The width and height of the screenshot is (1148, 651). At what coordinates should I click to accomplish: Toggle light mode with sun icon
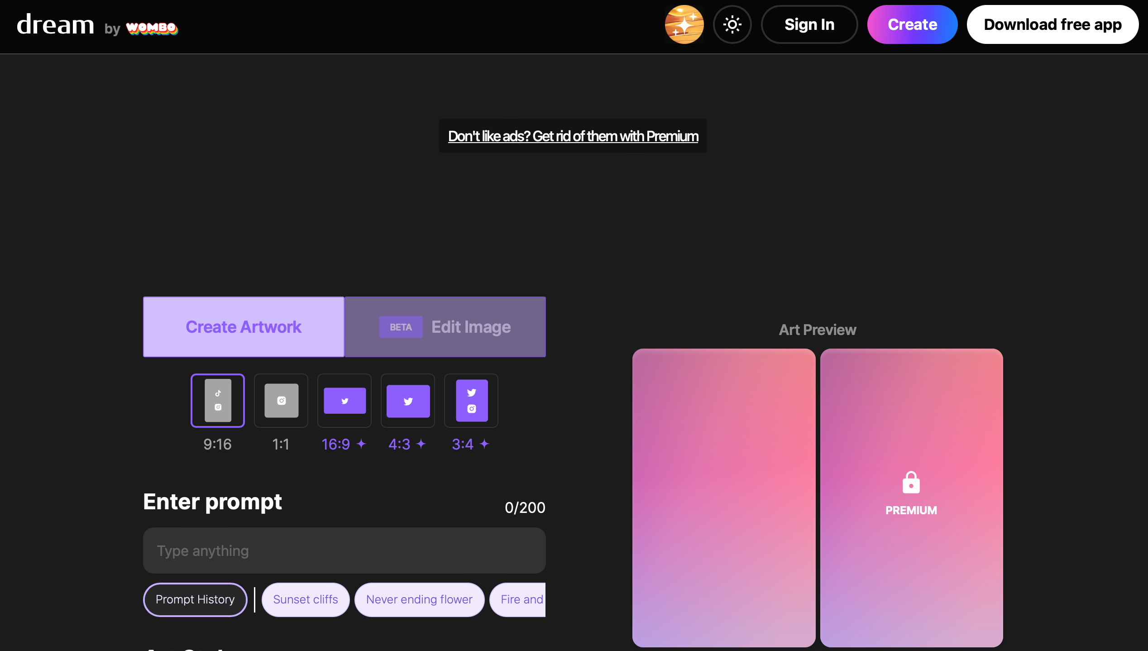[x=732, y=24]
